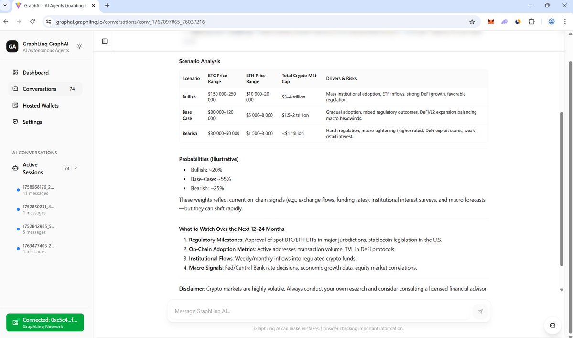Click the $30 000–50 000 cell
Viewport: 573px width, 338px height.
[224, 133]
